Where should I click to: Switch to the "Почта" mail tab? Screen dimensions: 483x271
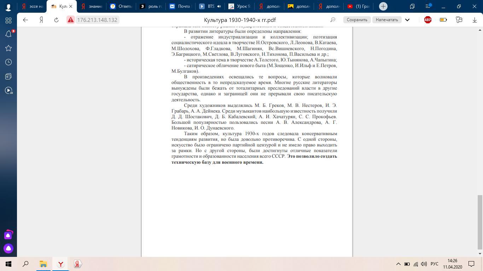(x=181, y=6)
